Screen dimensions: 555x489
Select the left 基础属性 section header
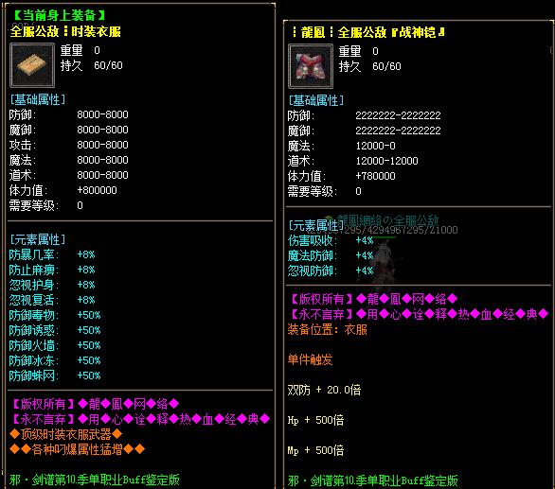(x=38, y=99)
